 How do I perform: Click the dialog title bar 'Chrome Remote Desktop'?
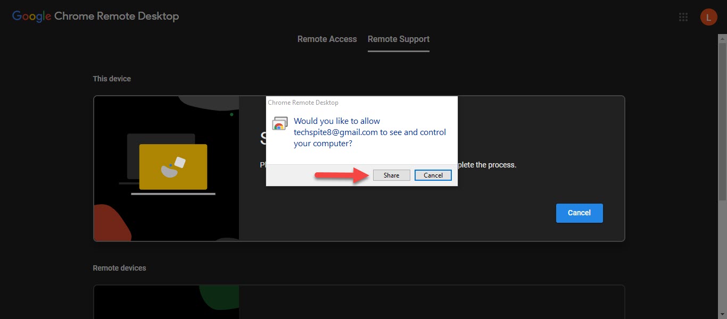tap(303, 103)
